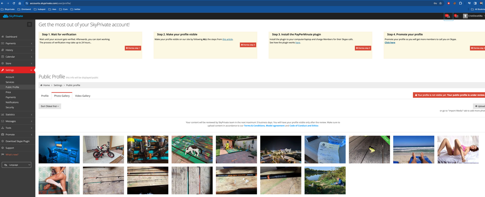Viewport: 485px width, 197px height.
Task: Bookmark this page with the star icon
Action: point(440,3)
